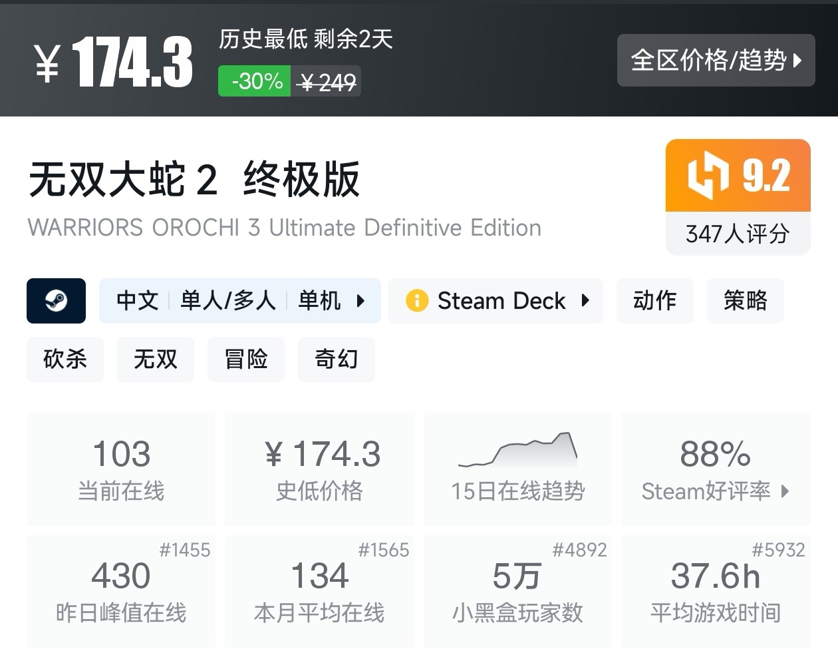Click the 37.6h 平均游戏时间 stat card
Image resolution: width=838 pixels, height=661 pixels.
(716, 591)
